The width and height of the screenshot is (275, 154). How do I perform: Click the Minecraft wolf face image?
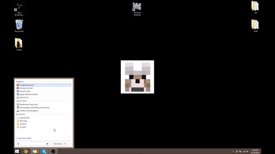click(x=137, y=77)
